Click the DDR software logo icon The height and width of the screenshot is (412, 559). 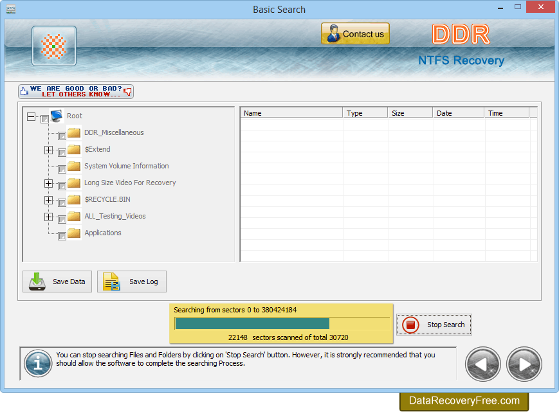tap(54, 46)
